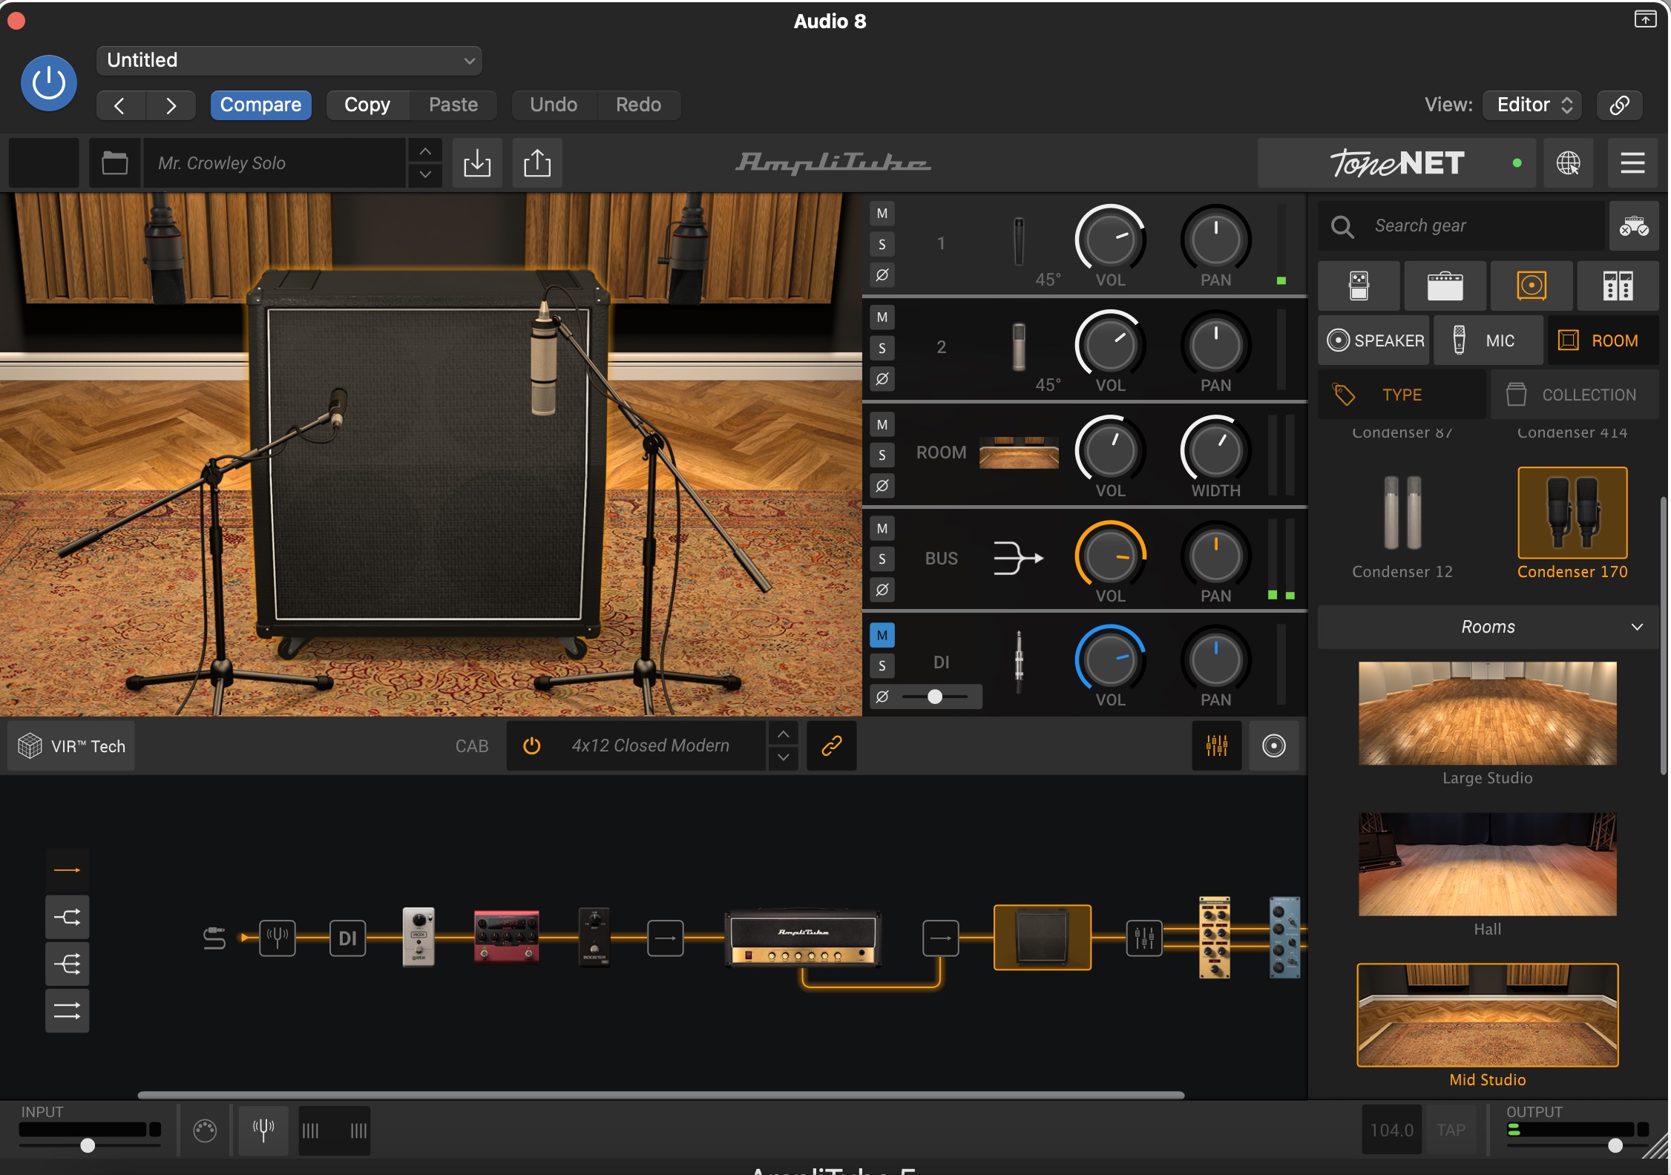
Task: Invert phase on mic channel 1
Action: point(882,274)
